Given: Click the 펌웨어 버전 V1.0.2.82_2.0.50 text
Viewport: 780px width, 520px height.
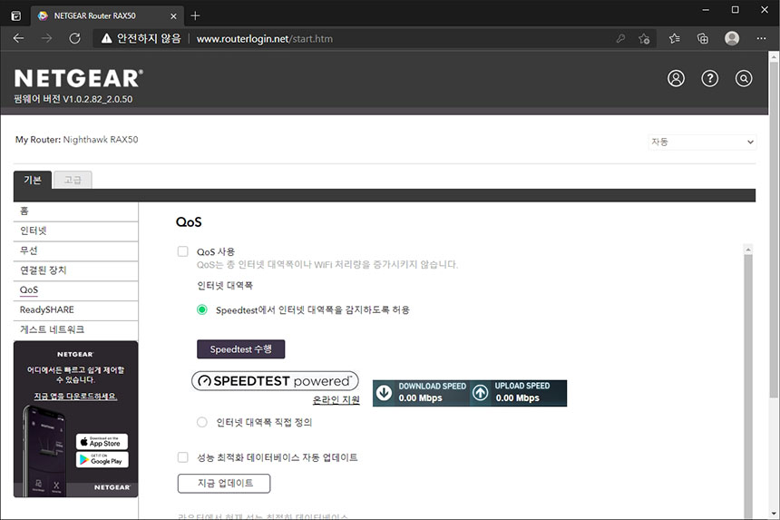Looking at the screenshot, I should point(73,99).
